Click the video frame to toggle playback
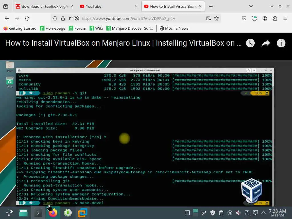292x219 pixels. pos(146,133)
